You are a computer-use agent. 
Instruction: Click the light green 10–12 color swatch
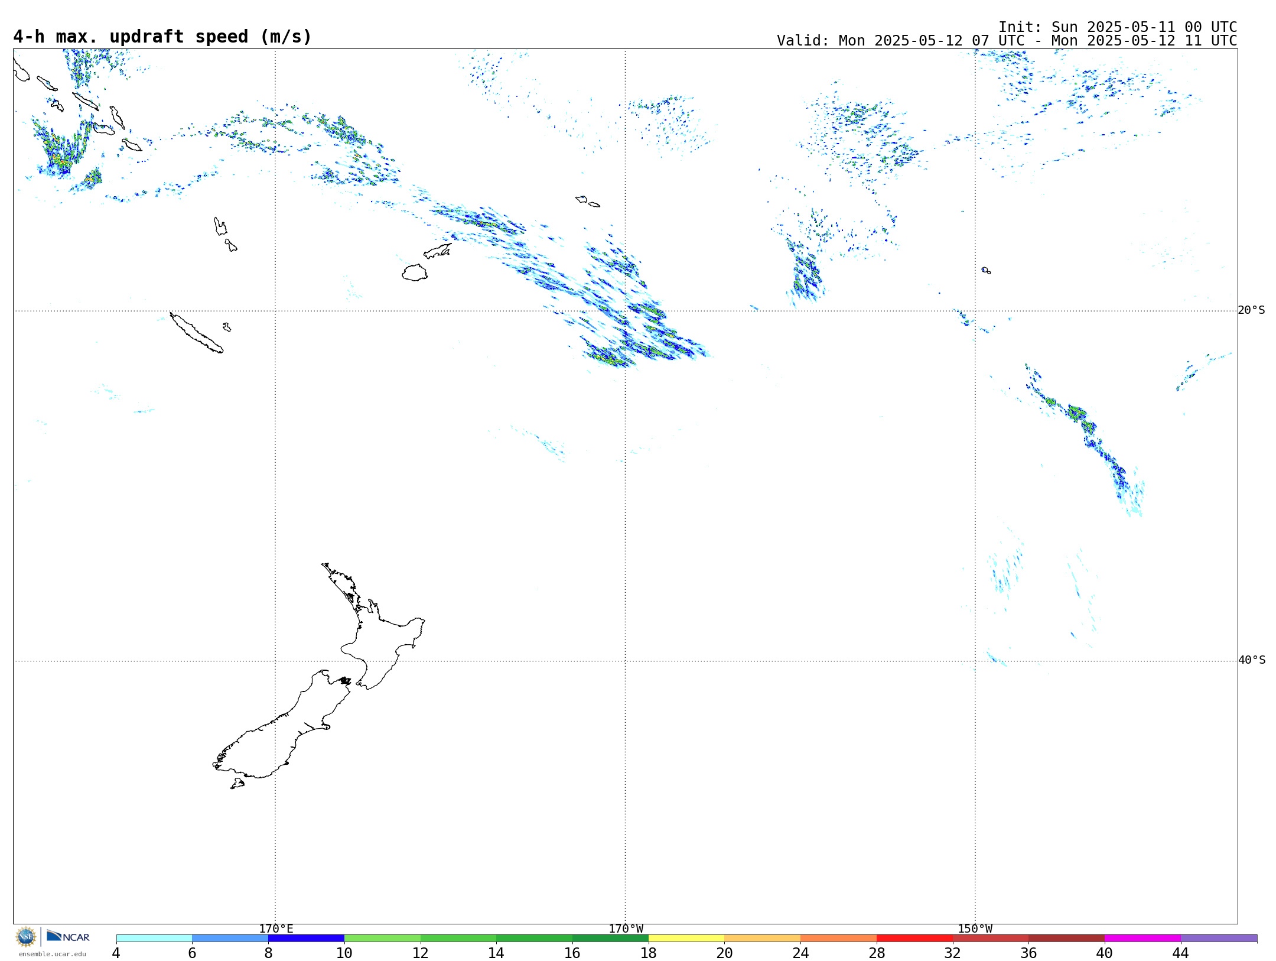click(382, 939)
